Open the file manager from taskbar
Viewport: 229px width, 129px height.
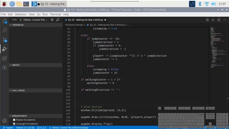coord(19,4)
